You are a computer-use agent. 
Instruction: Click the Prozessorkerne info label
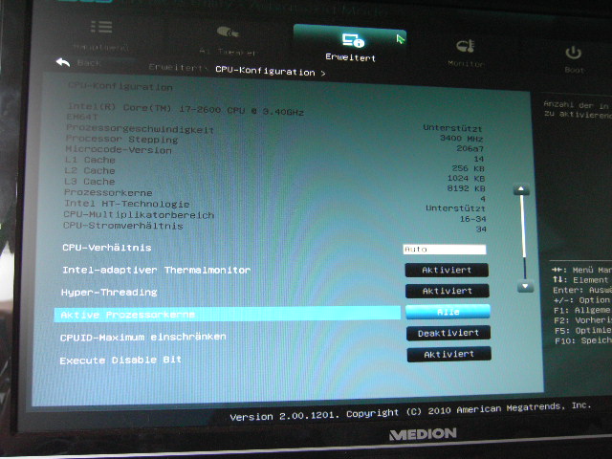tap(108, 192)
